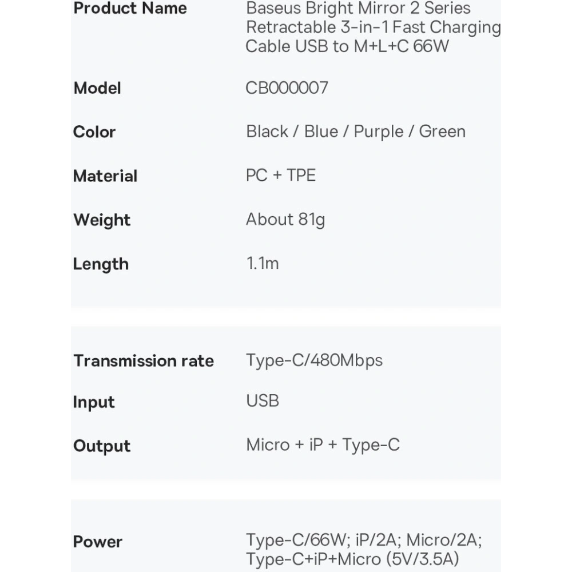Select the Type-C/480Mbps transmission value

[314, 360]
